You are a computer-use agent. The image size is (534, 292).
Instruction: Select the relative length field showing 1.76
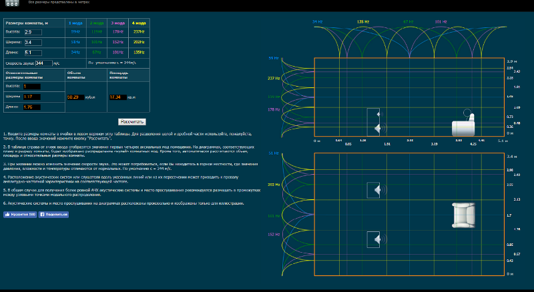31,107
